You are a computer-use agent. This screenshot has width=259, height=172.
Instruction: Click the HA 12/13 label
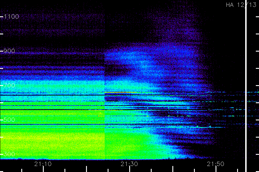[241, 5]
